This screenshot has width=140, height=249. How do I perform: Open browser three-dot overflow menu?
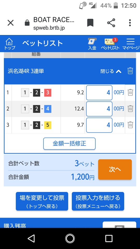point(130,23)
